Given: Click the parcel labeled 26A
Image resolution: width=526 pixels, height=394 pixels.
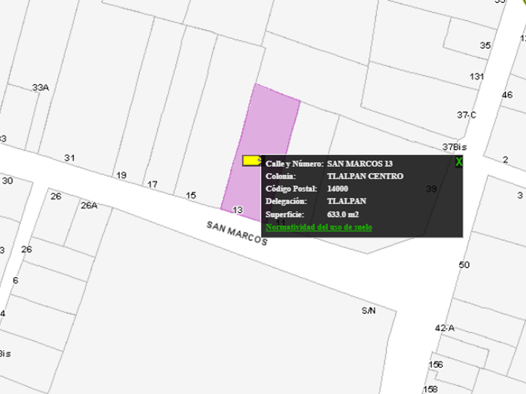Looking at the screenshot, I should click(x=89, y=205).
